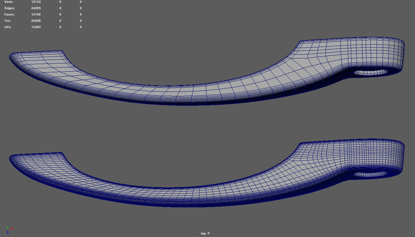Click the "top -Y" camera name label
Image resolution: width=415 pixels, height=237 pixels.
[x=205, y=234]
